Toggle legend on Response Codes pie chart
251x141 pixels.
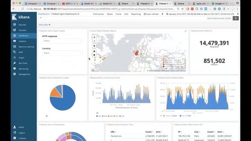pyautogui.click(x=47, y=116)
